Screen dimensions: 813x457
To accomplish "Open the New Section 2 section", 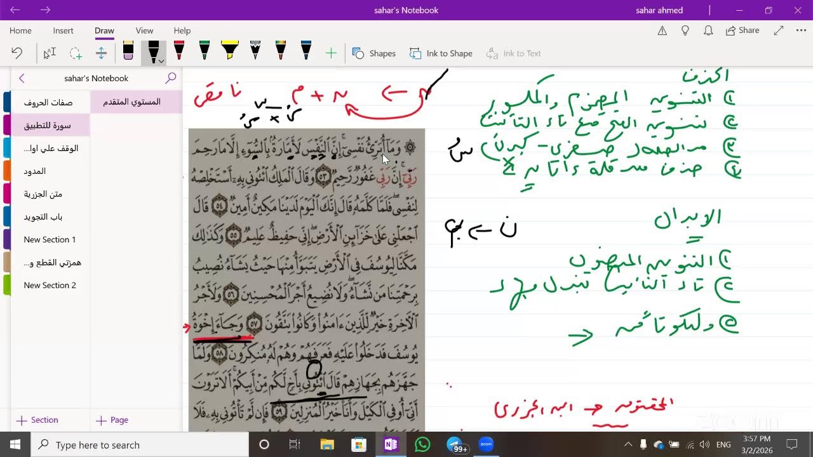I will click(x=50, y=285).
